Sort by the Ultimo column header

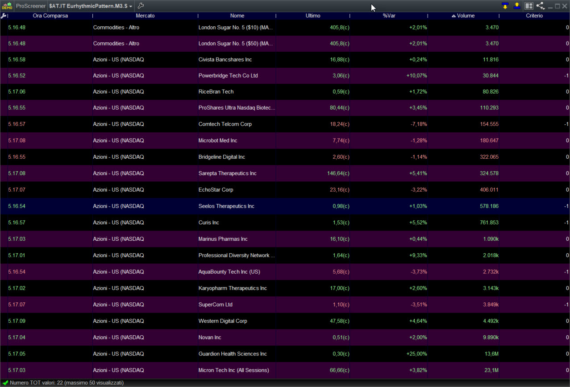click(313, 16)
